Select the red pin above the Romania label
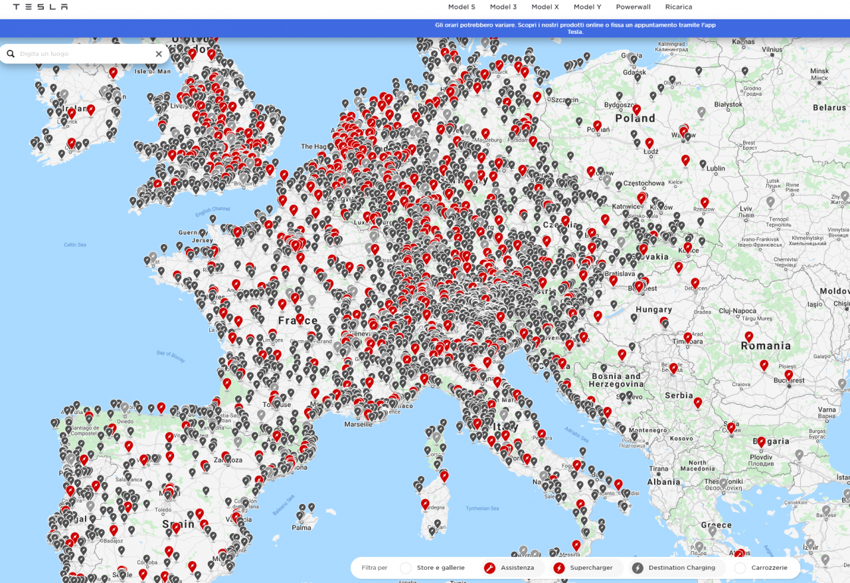Image resolution: width=850 pixels, height=583 pixels. (749, 337)
